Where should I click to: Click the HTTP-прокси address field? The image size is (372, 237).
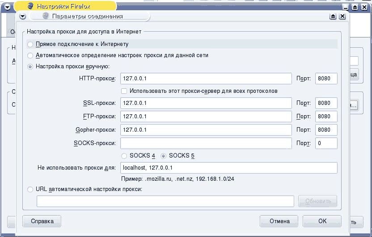point(206,79)
